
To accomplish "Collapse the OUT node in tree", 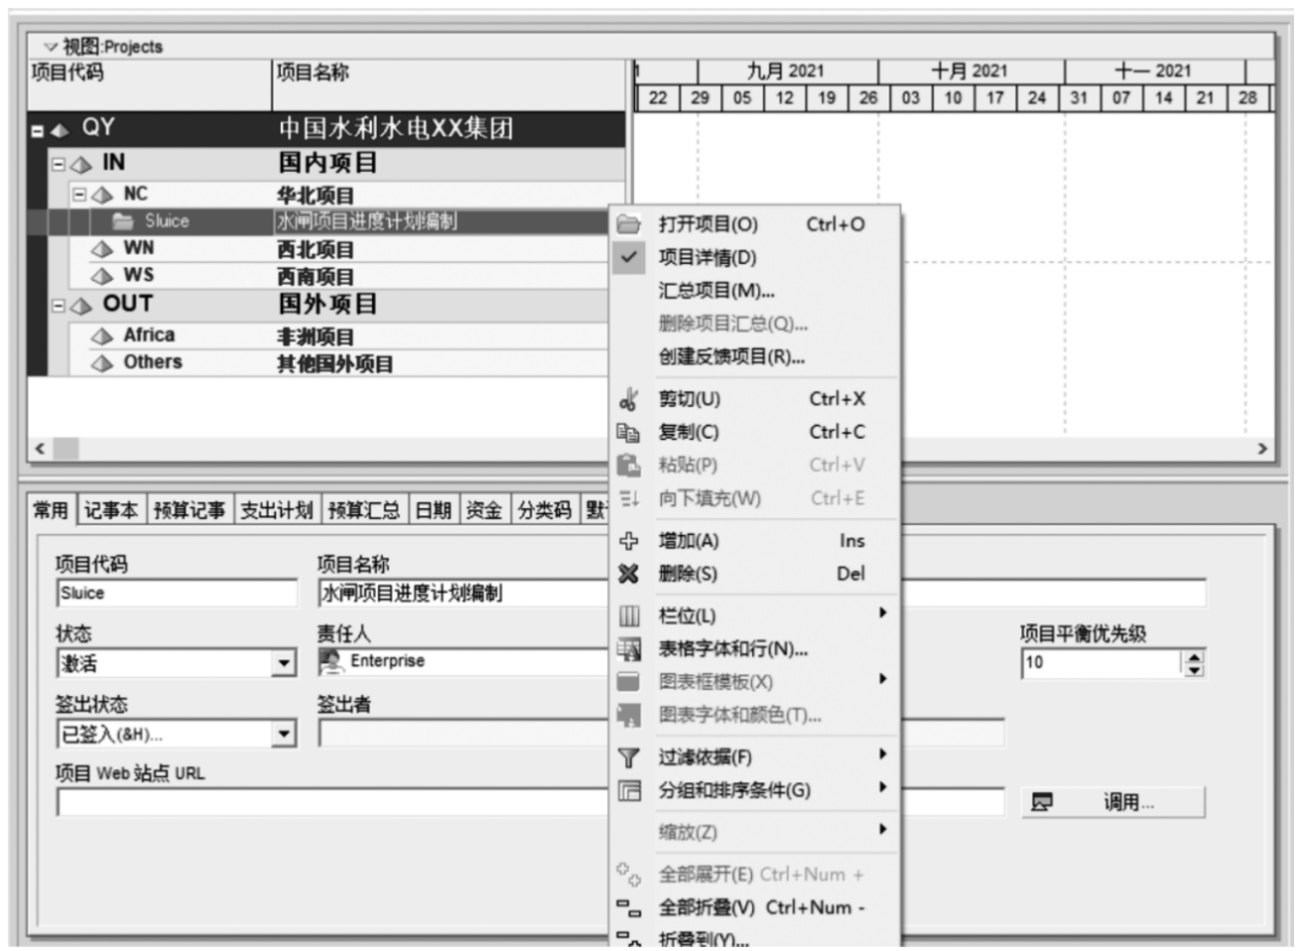I will [58, 305].
